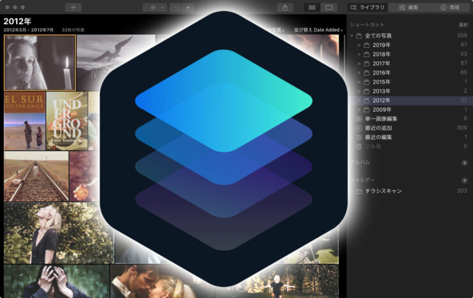Screen dimensions: 473x298
Task: Click the 2016年 folder icon
Action: 366,73
